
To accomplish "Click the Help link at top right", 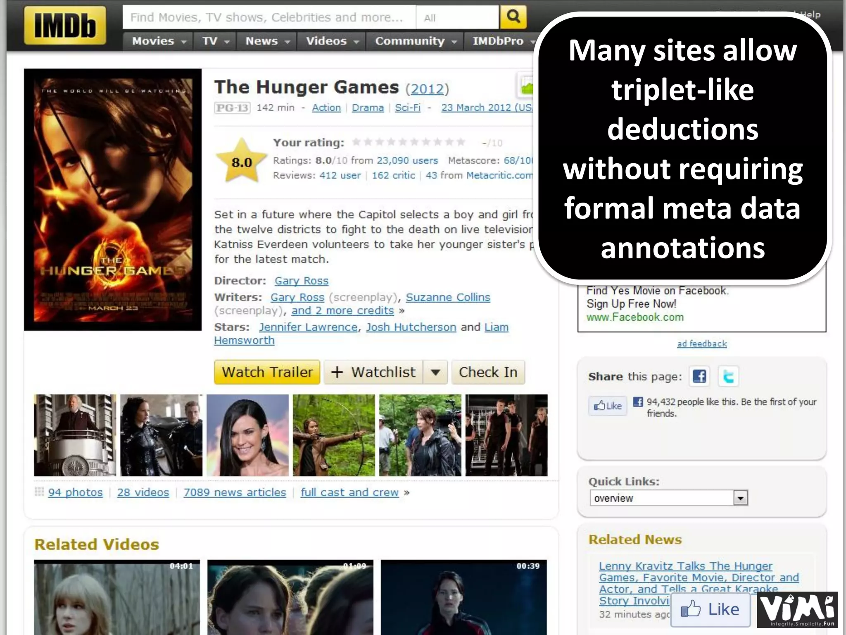I will coord(810,14).
